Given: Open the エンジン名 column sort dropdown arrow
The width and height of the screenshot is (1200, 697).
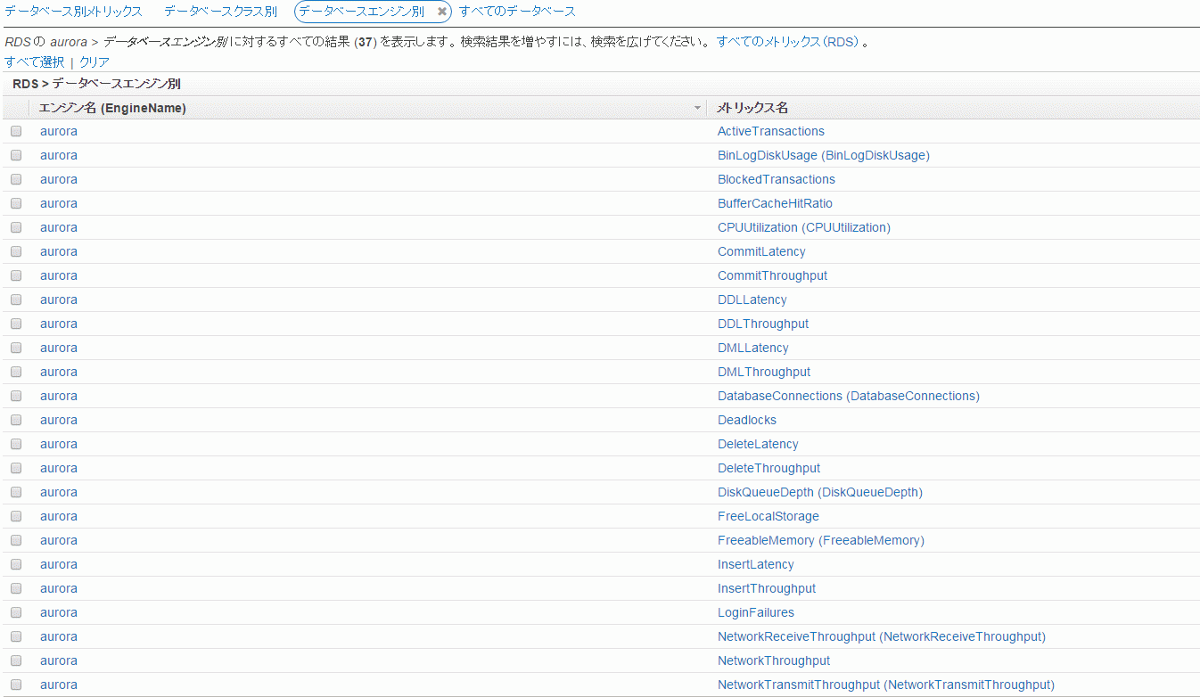Looking at the screenshot, I should [698, 108].
